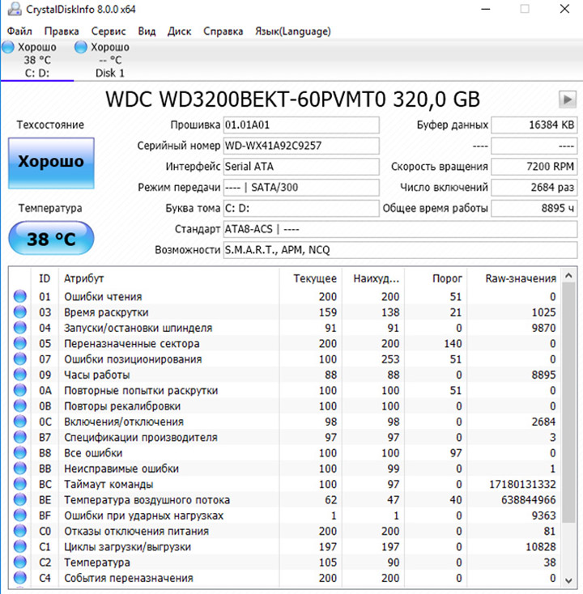Click status orb for C2 Температура row
The image size is (583, 594).
(x=20, y=562)
